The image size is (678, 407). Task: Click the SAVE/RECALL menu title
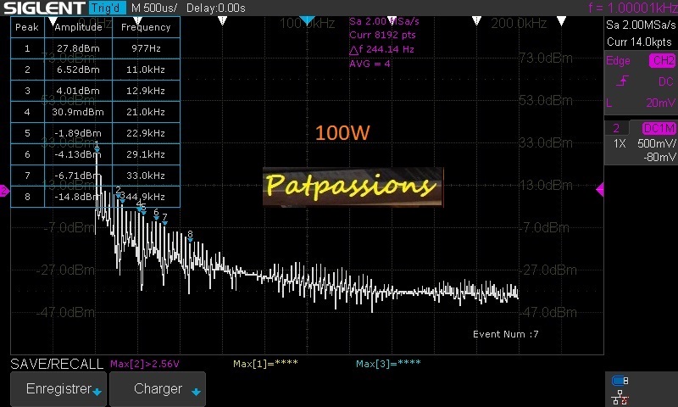58,364
